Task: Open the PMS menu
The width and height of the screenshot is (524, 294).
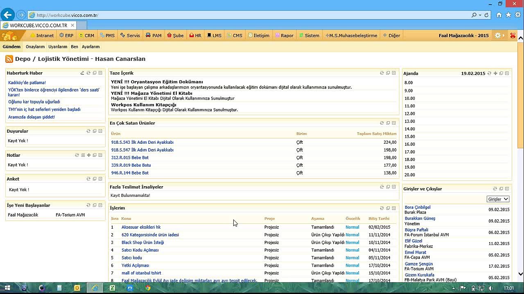Action: 107,36
